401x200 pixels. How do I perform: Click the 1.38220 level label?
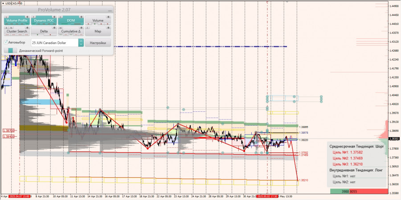coord(303,140)
